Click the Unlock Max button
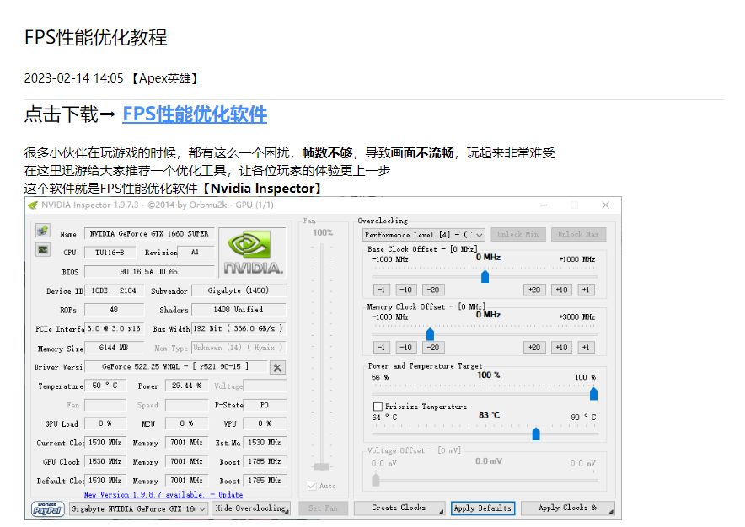The image size is (745, 527). (x=578, y=235)
